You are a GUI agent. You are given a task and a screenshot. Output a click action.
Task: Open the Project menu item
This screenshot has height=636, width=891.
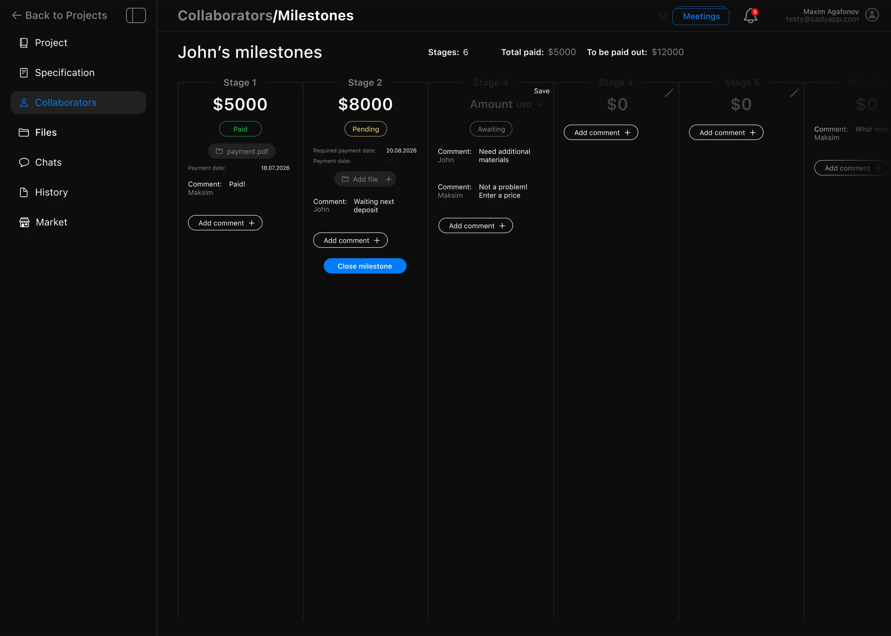point(78,43)
